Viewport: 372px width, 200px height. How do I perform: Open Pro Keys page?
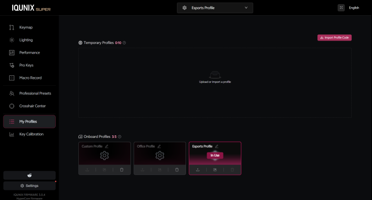29,65
